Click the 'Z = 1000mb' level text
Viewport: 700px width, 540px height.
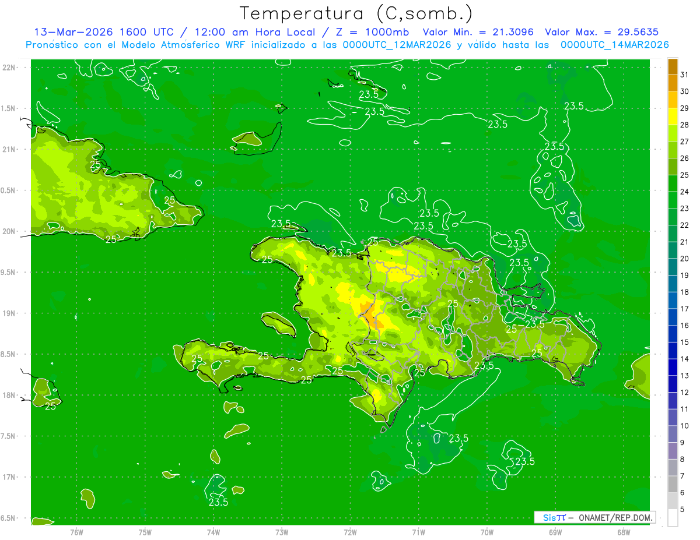pos(371,32)
